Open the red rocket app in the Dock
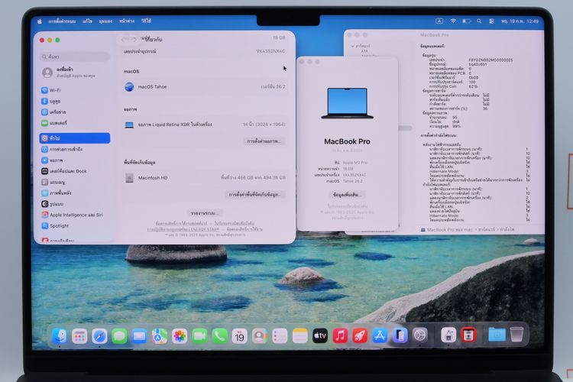This screenshot has width=573, height=382. 360,335
